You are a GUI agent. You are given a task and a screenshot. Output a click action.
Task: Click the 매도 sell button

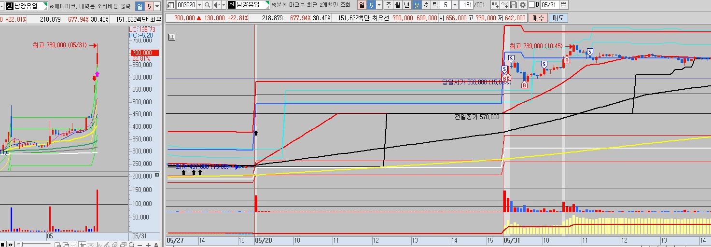tap(558, 18)
